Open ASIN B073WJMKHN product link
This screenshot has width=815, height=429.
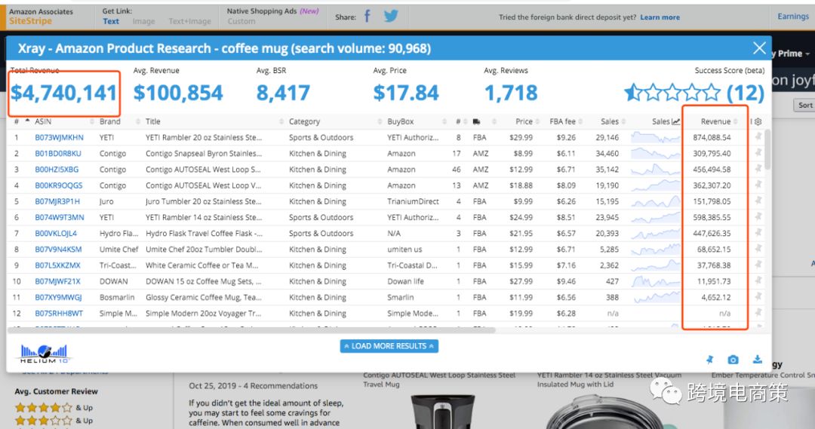click(59, 137)
